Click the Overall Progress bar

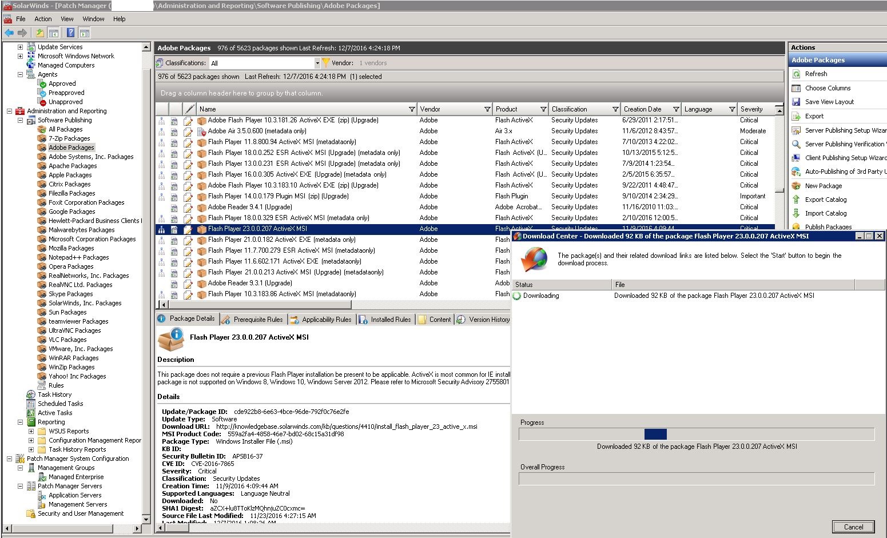click(697, 479)
